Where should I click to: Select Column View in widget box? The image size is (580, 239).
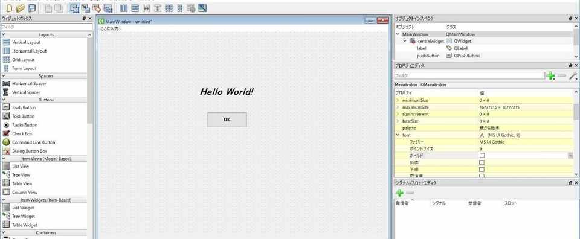click(x=24, y=193)
